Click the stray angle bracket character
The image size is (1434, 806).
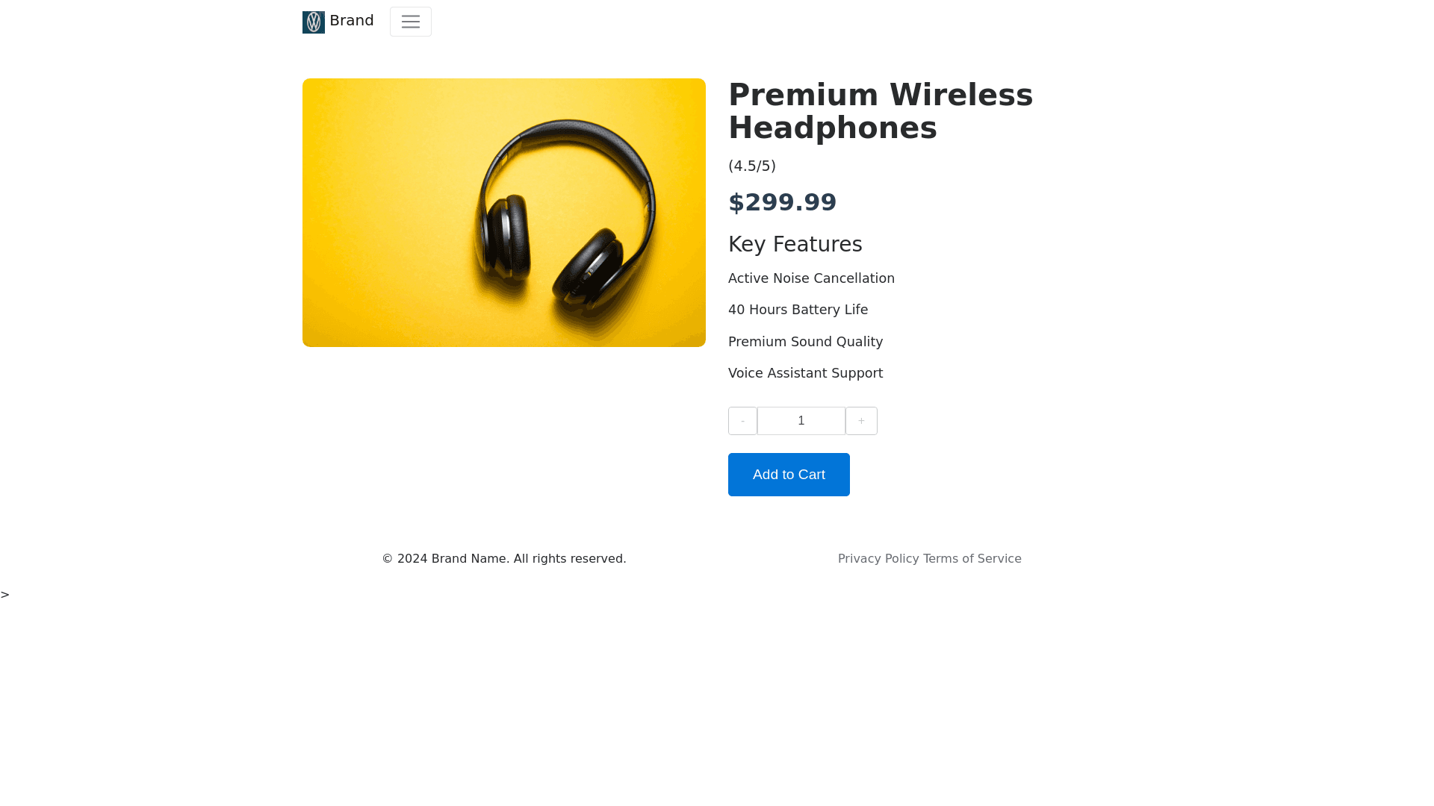(5, 595)
